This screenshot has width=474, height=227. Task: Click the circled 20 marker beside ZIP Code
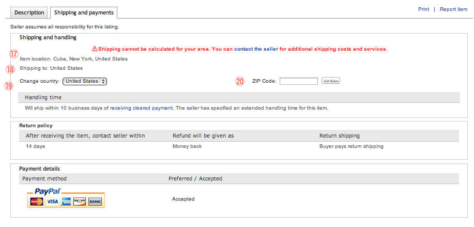[x=239, y=81]
